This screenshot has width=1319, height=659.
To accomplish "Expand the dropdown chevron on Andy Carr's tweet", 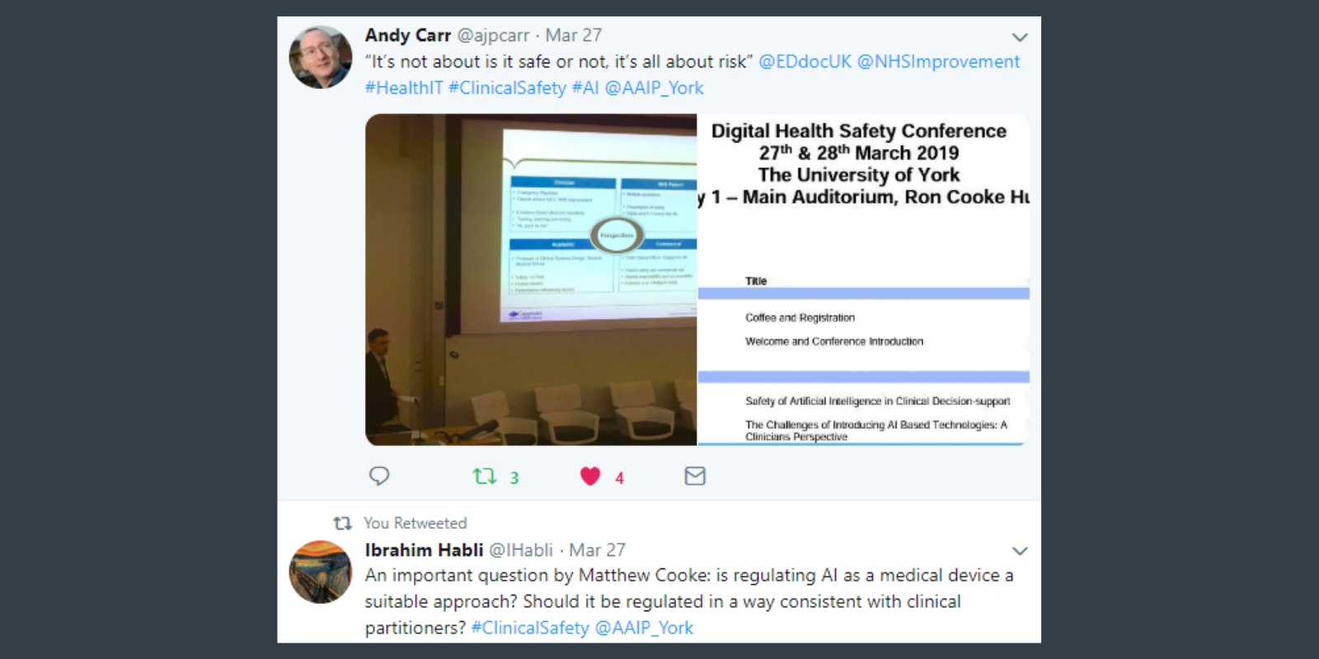I will tap(1020, 37).
